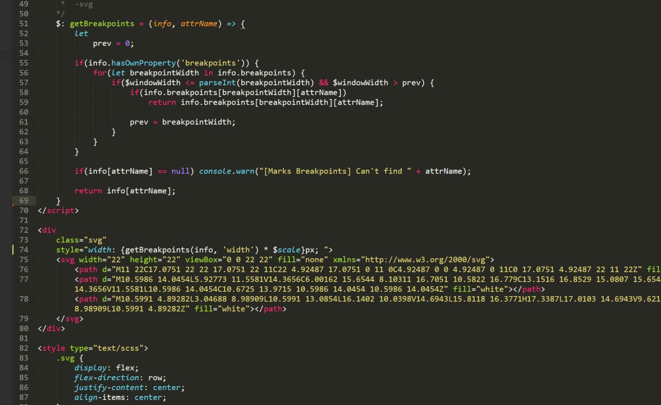Click the closing '</script>' tag
The image size is (661, 405).
[x=58, y=210]
